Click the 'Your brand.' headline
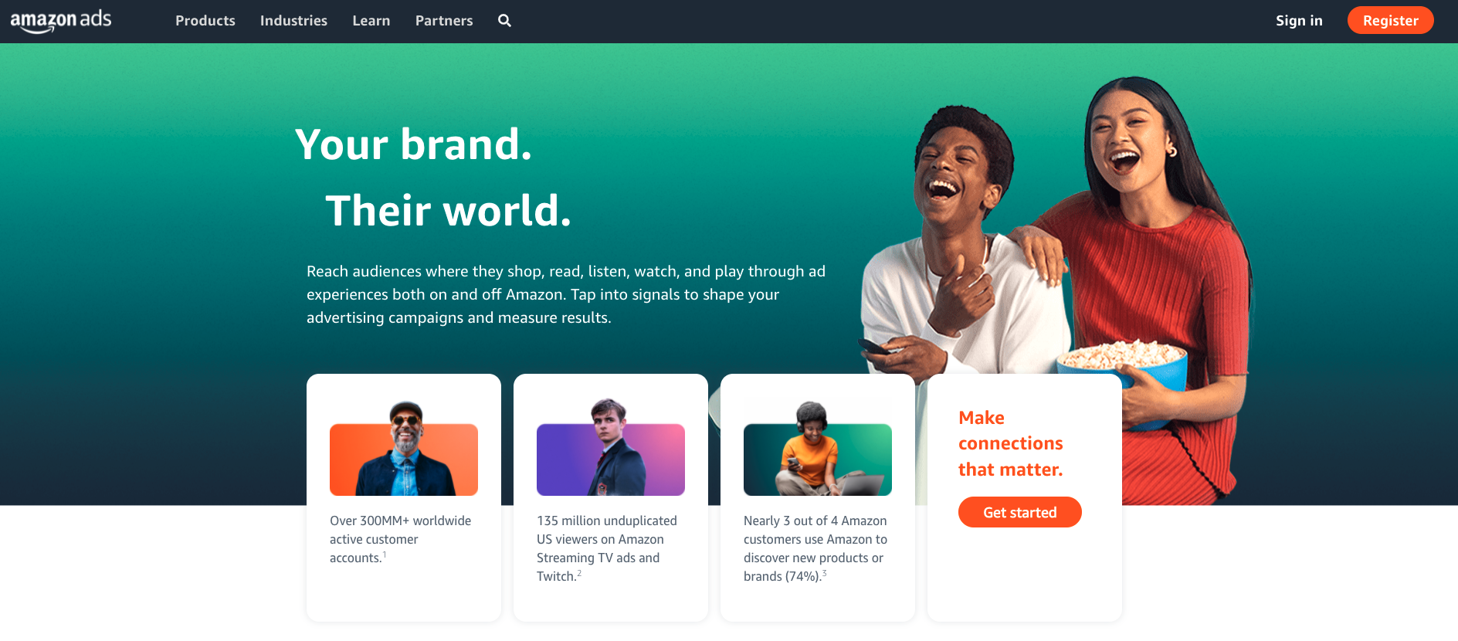The image size is (1458, 641). pyautogui.click(x=414, y=144)
